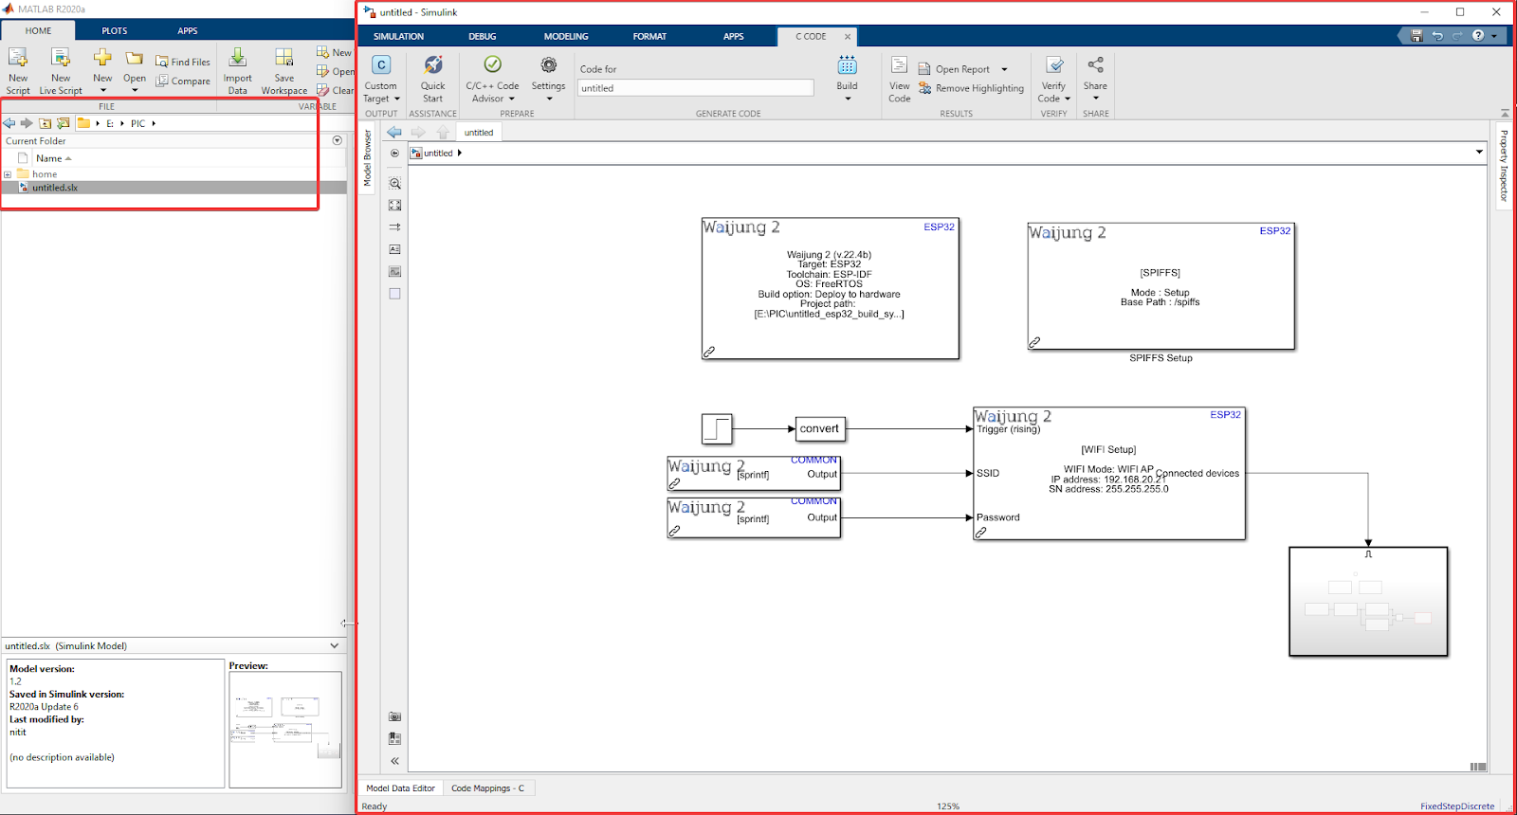Open Model Browser side tab
Screen dimensions: 1517x815
coord(368,157)
